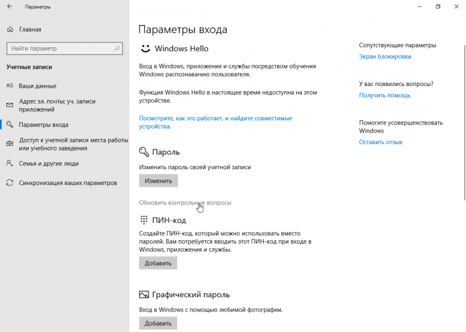Click the Home (Главная) icon
Screen dimensions: 466x332
(10, 28)
